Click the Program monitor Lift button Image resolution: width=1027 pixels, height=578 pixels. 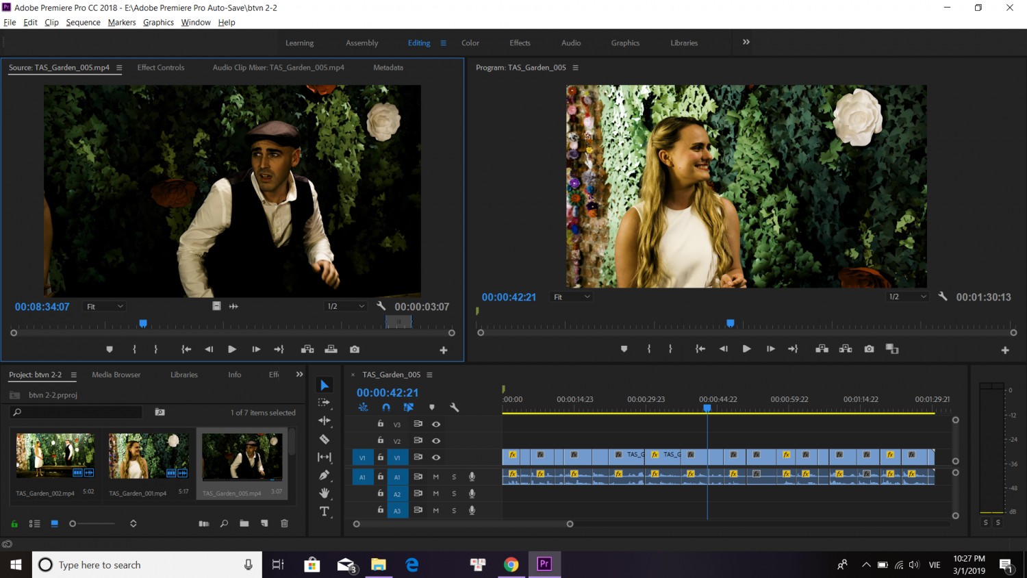coord(822,349)
